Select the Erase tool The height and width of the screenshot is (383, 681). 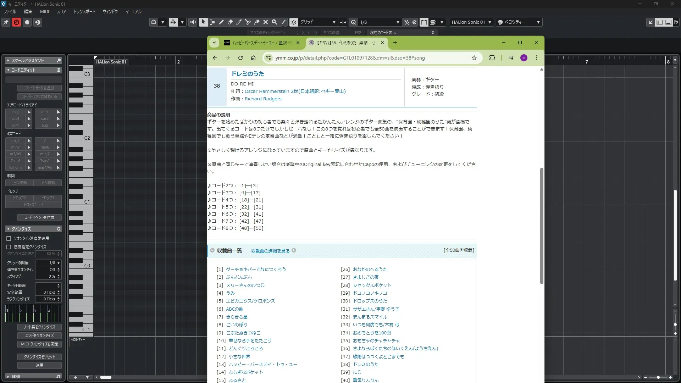click(230, 22)
